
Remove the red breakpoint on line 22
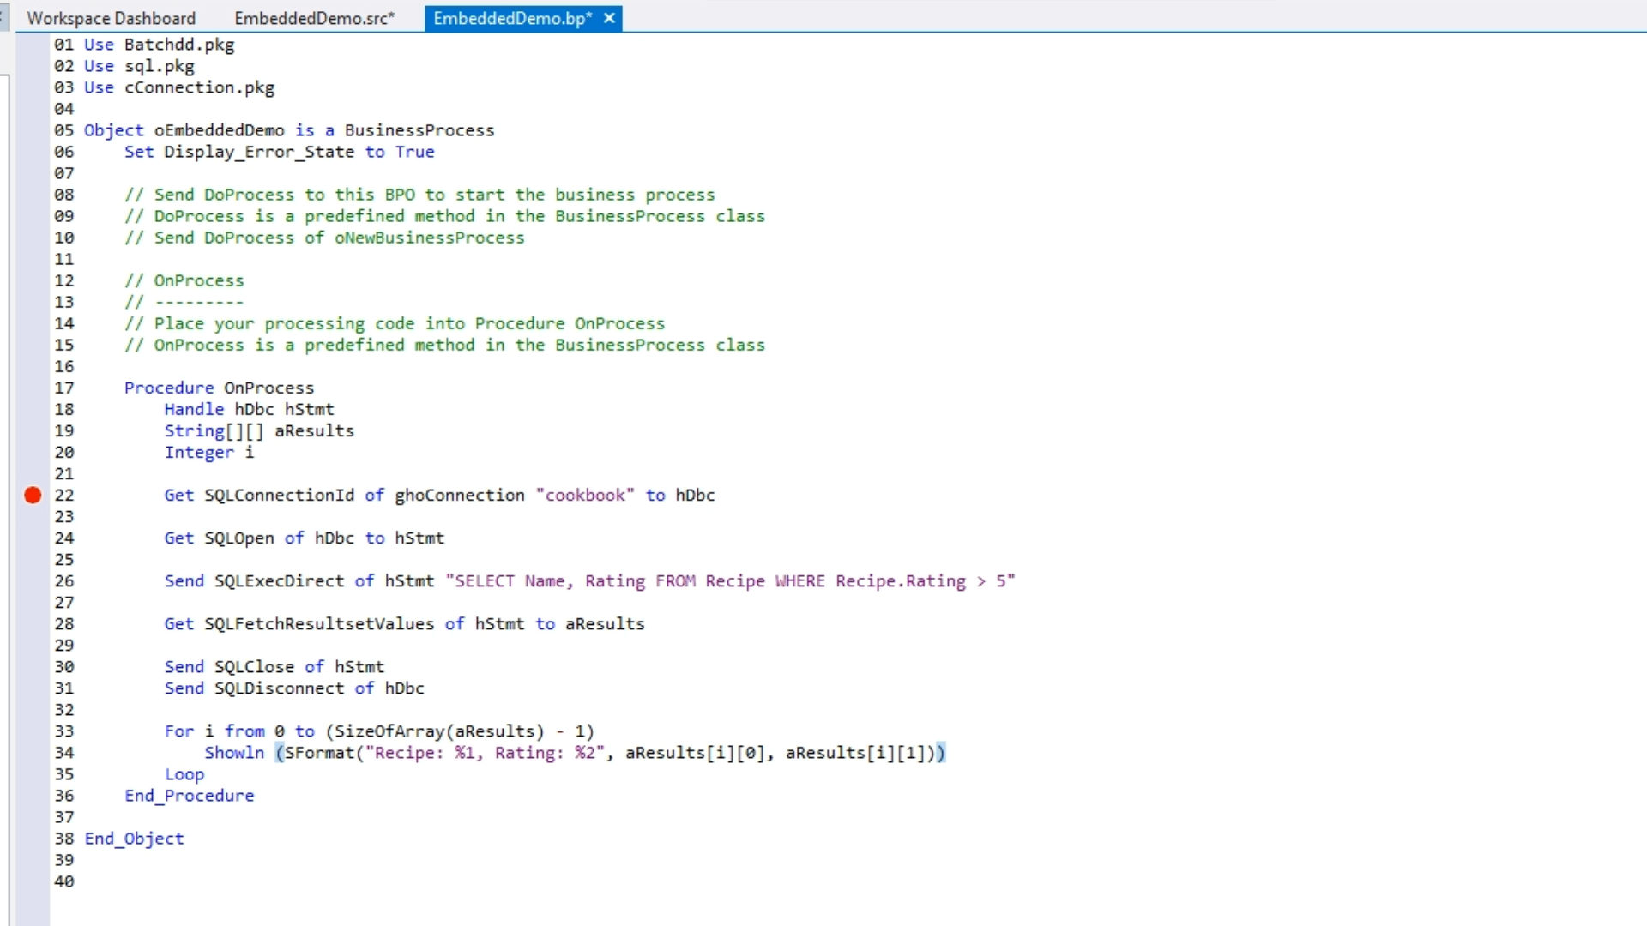pos(33,495)
